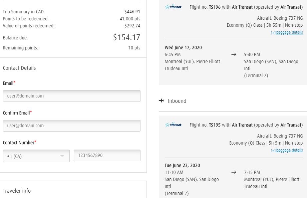Click the TS196 flight number text
The width and height of the screenshot is (307, 198).
(x=215, y=7)
